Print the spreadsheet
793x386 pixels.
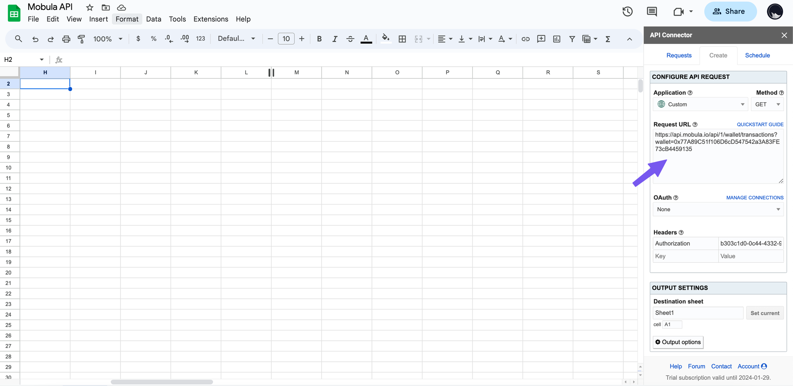(66, 39)
